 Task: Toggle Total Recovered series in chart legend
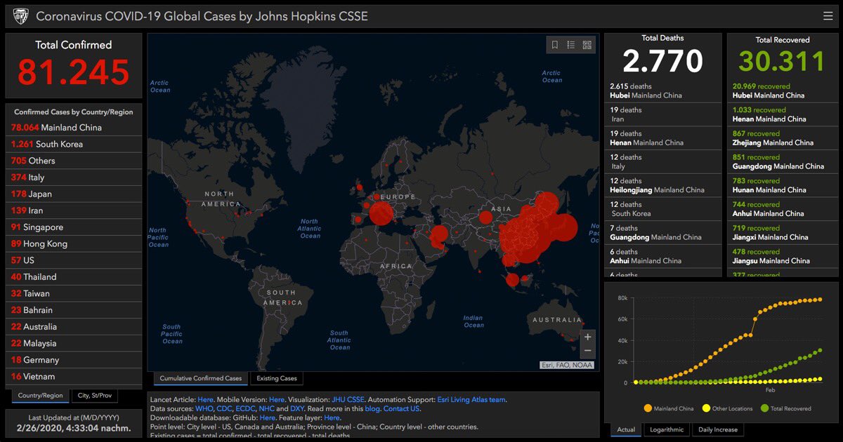785,408
